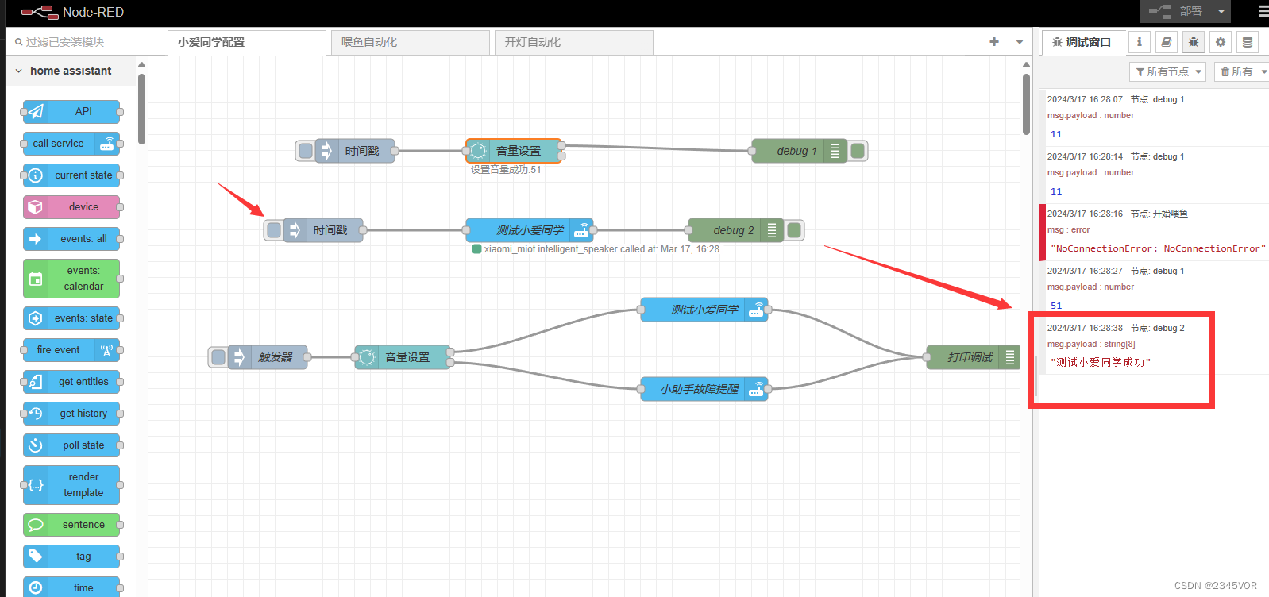Select the 打印调试 debug node
1269x597 pixels.
(973, 357)
